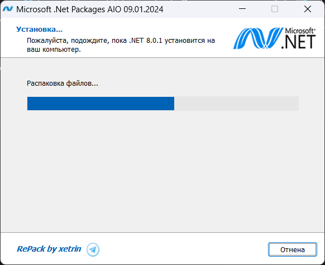The height and width of the screenshot is (265, 325).
Task: Open the "RePack by xetrin" link
Action: click(x=49, y=249)
